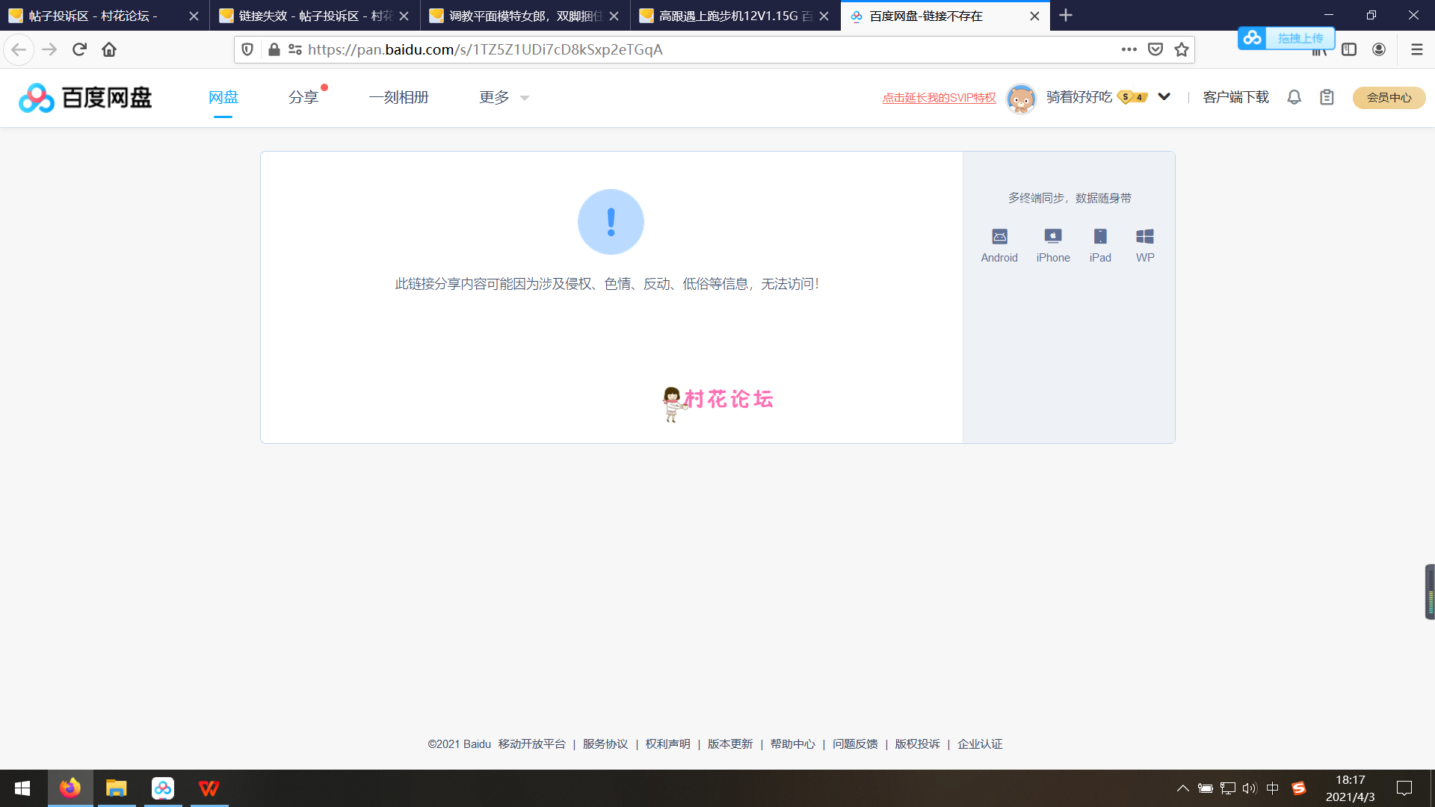Download the WP client
This screenshot has width=1435, height=807.
(x=1145, y=246)
